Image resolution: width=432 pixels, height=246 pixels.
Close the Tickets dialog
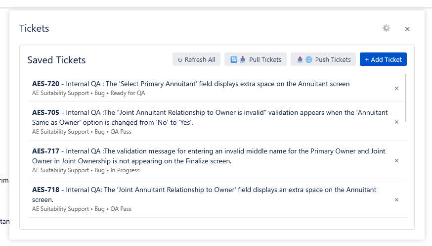coord(407,29)
